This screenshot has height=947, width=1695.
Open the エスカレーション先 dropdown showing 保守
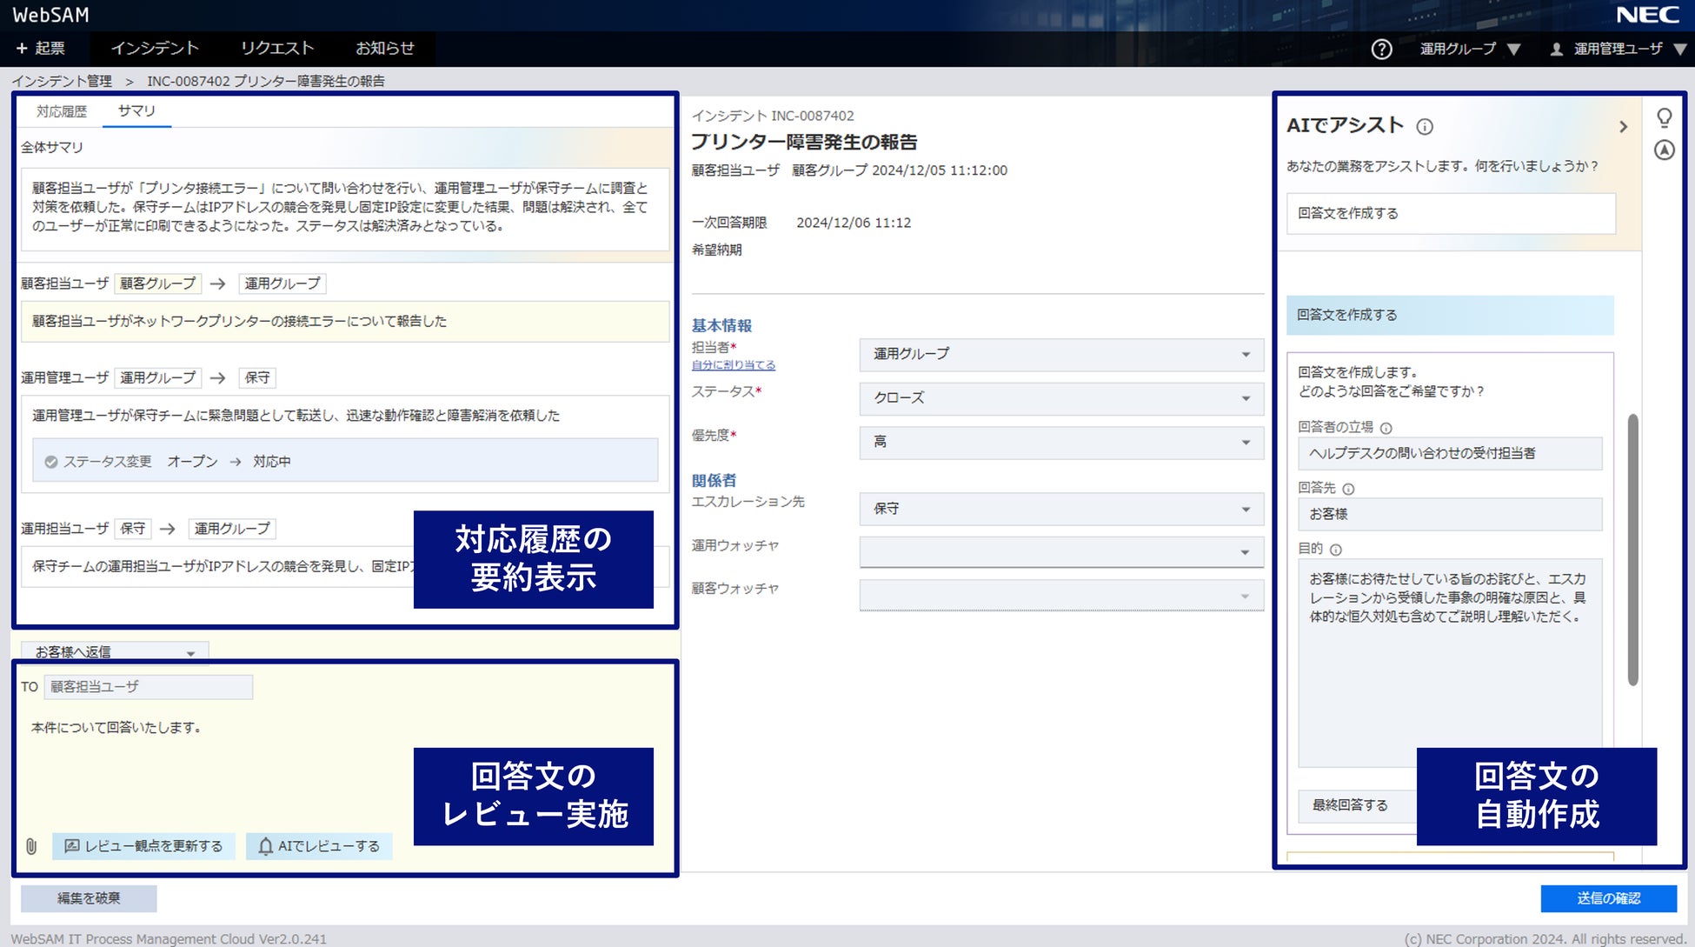pyautogui.click(x=1060, y=509)
